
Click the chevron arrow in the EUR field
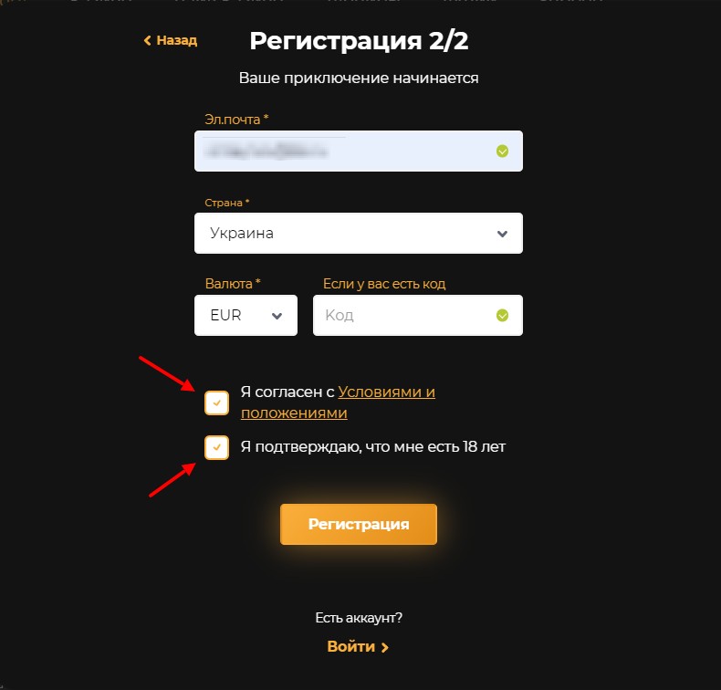(277, 316)
